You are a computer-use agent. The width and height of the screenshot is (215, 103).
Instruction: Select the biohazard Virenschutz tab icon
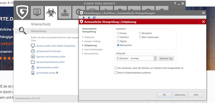pyautogui.click(x=51, y=12)
